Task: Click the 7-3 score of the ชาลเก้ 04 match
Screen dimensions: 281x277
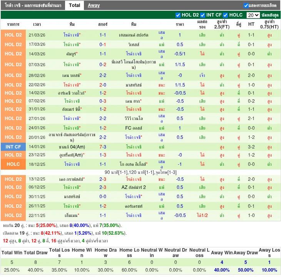Action: pos(103,147)
